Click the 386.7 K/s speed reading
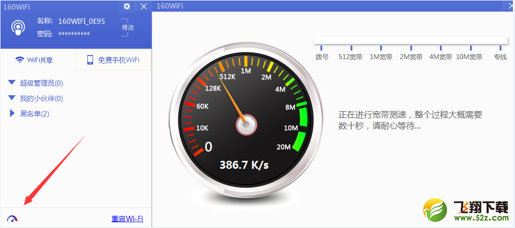Screen dimensions: 515x228 click(244, 165)
